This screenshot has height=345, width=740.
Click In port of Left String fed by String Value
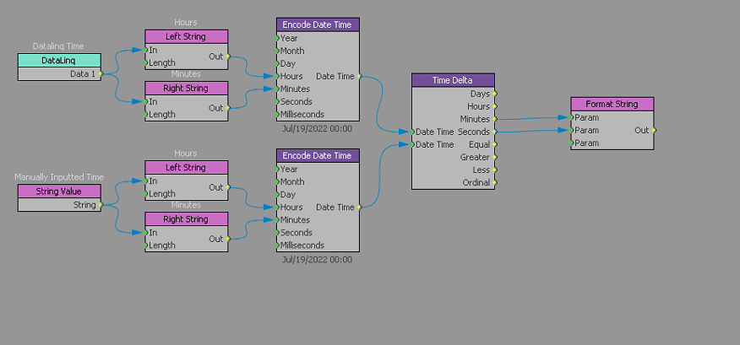(145, 181)
